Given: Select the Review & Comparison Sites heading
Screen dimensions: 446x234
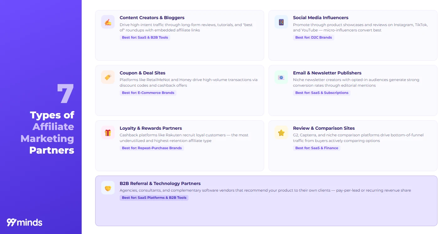Looking at the screenshot, I should [324, 128].
